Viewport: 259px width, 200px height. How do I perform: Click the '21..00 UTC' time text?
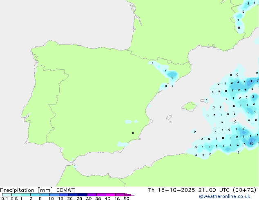coord(214,190)
